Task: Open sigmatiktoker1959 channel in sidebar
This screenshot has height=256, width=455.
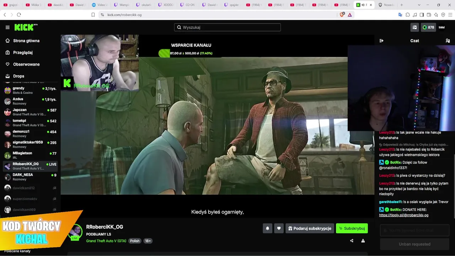Action: 30,145
